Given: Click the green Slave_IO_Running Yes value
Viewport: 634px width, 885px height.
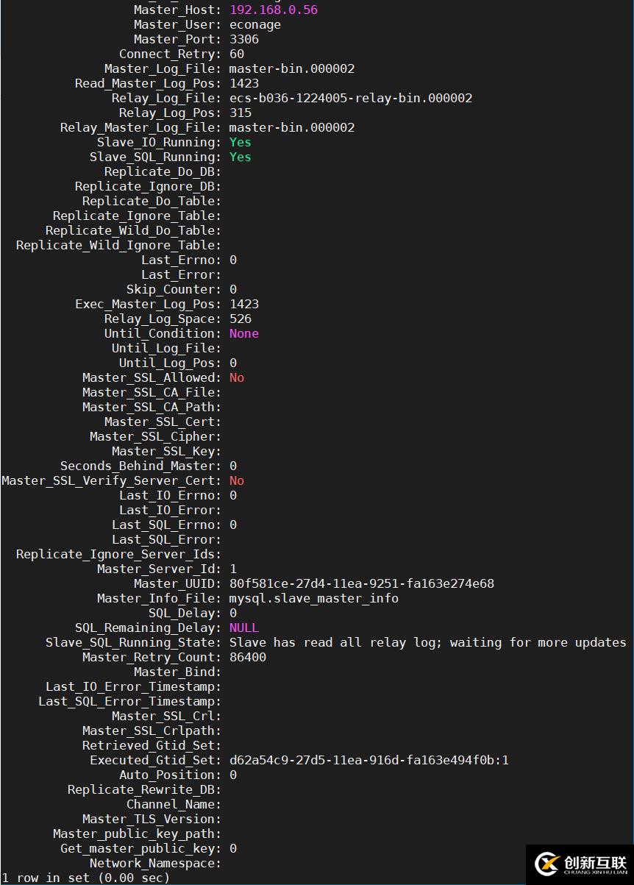Looking at the screenshot, I should pos(241,142).
